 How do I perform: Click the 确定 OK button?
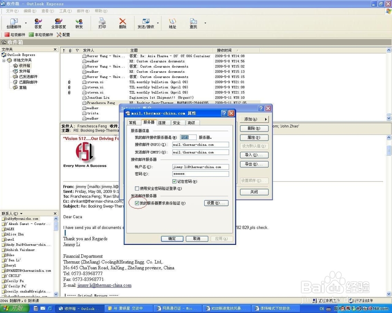172,239
